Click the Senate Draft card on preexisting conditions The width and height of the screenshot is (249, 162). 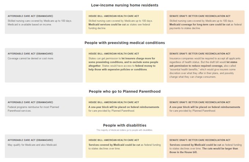pyautogui.click(x=205, y=65)
